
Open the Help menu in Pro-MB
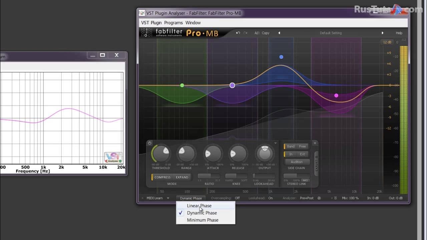tap(399, 33)
